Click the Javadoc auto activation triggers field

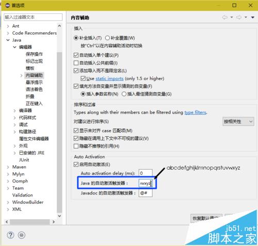[146, 193]
